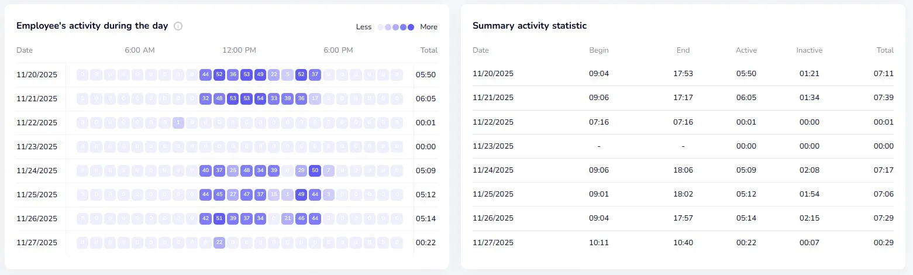
Task: Click the Inactive column header
Action: [809, 50]
